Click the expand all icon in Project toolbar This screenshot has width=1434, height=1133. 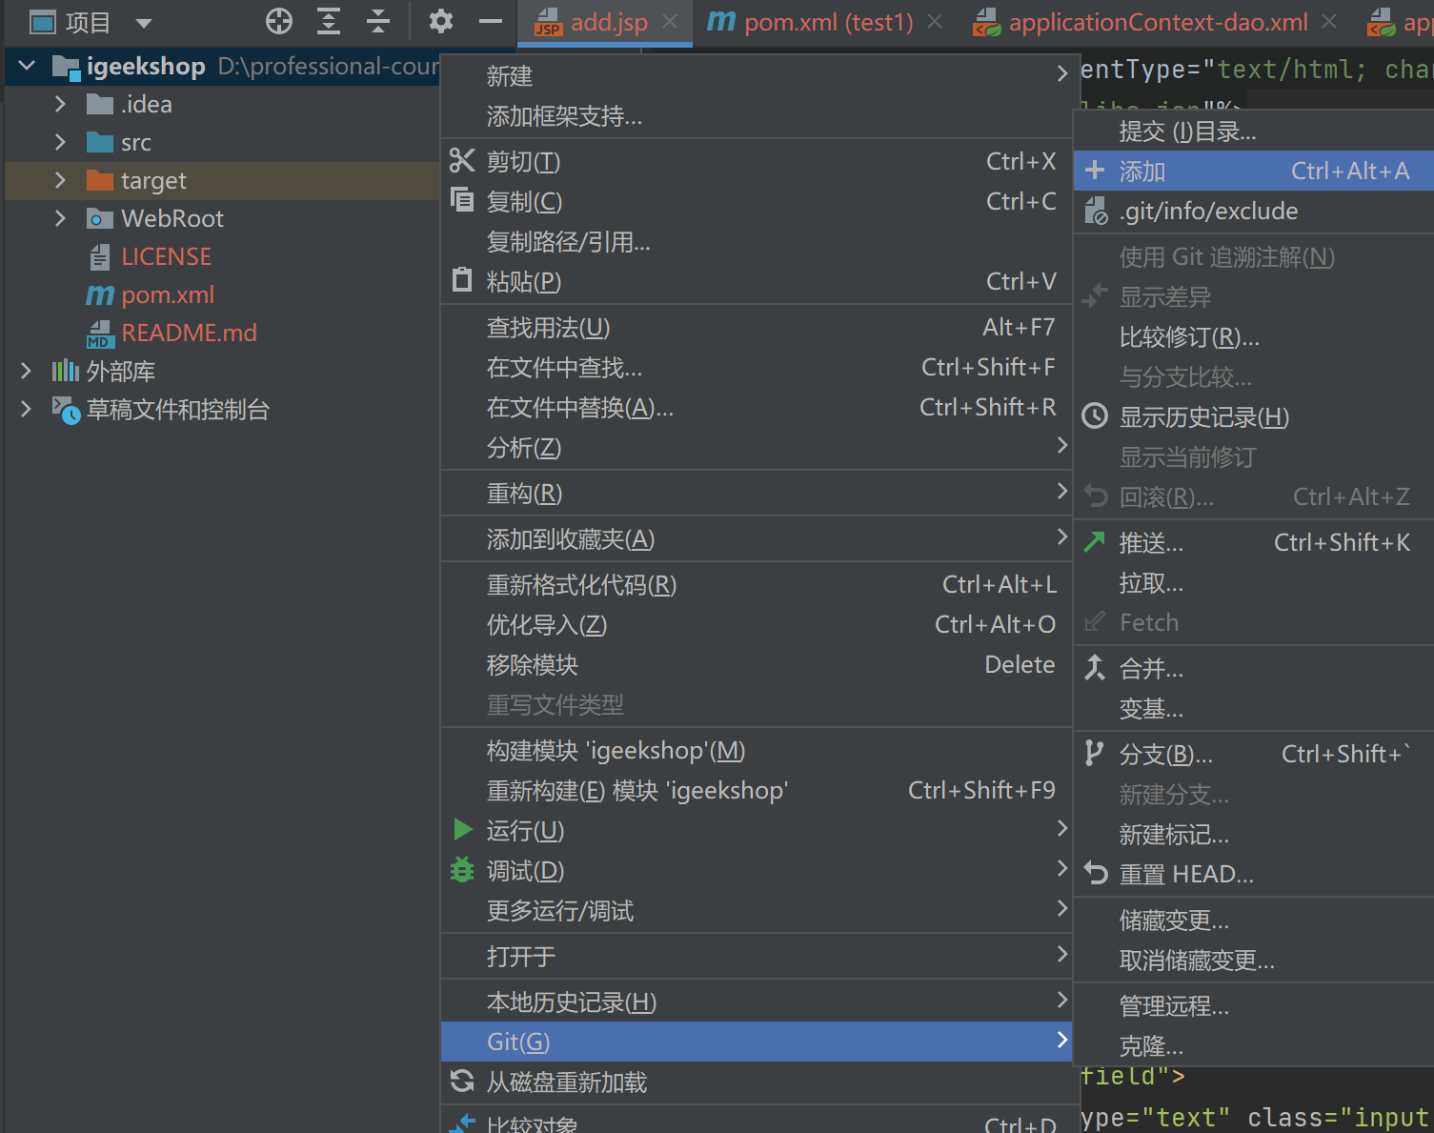tap(328, 21)
